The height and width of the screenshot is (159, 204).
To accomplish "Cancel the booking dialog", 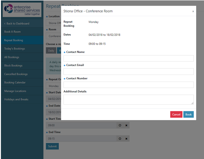I will 176,114.
